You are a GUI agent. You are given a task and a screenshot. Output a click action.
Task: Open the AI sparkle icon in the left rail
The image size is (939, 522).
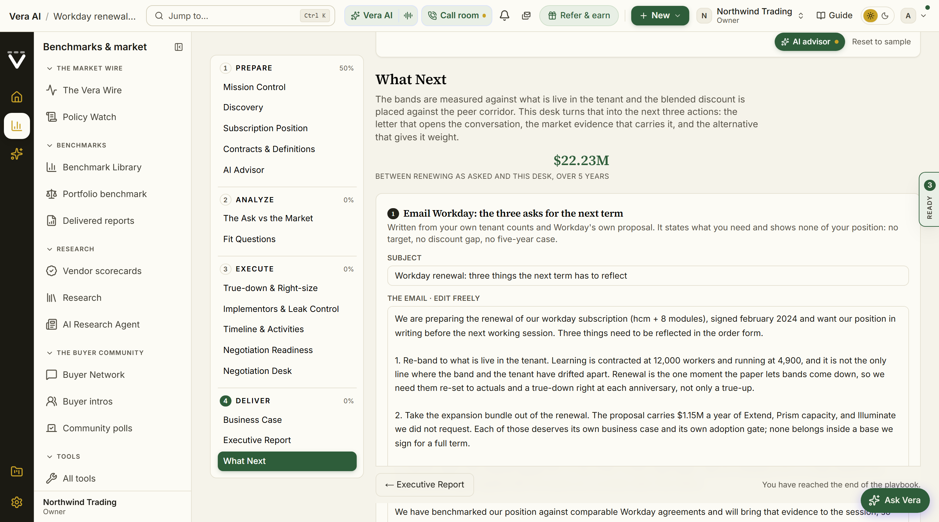click(x=17, y=154)
